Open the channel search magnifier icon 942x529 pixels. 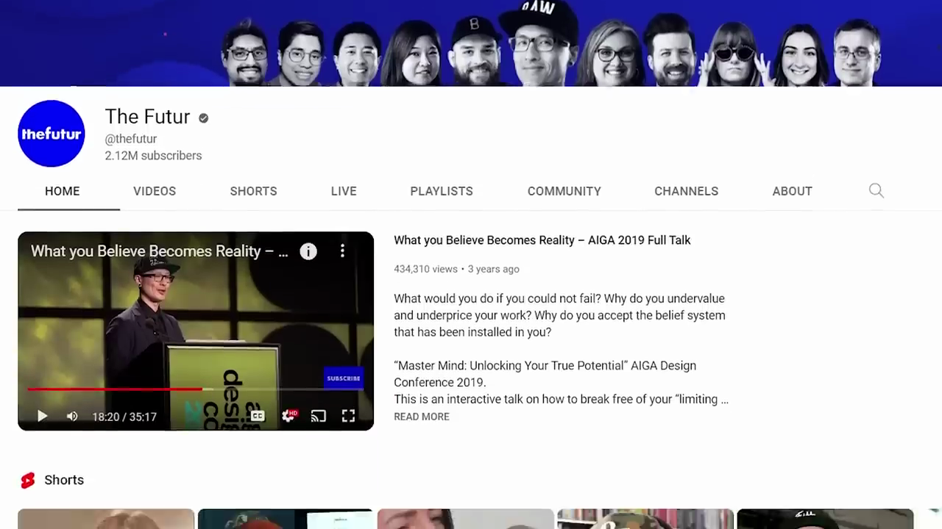[x=876, y=191]
